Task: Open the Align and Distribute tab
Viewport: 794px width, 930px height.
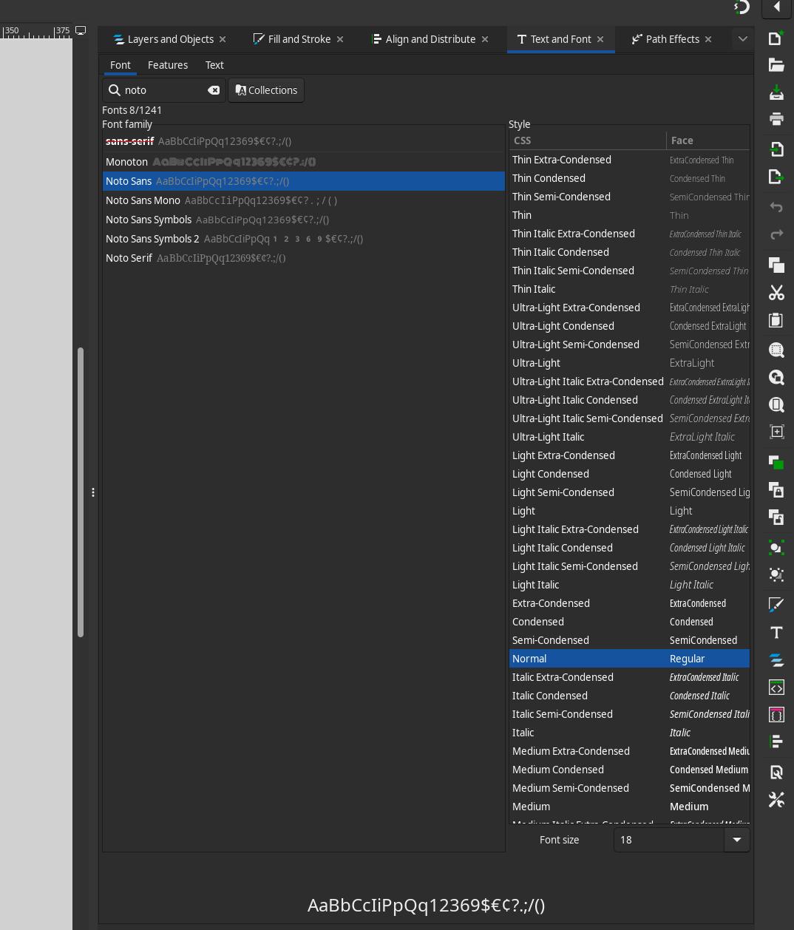Action: click(x=430, y=39)
